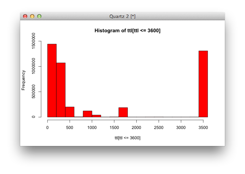Click the x-axis tick label '1000'
This screenshot has height=174, width=245.
point(92,128)
